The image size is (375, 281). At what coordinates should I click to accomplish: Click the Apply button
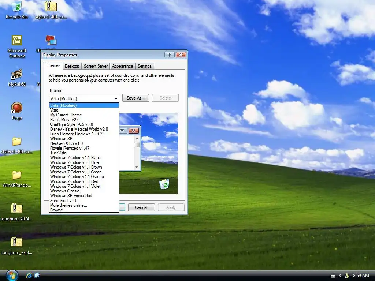click(x=171, y=207)
